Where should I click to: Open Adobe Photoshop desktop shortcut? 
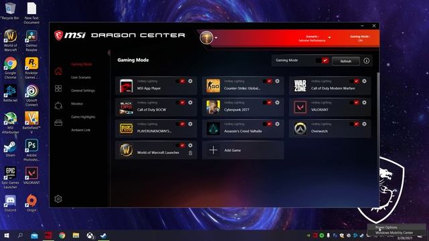point(32,150)
